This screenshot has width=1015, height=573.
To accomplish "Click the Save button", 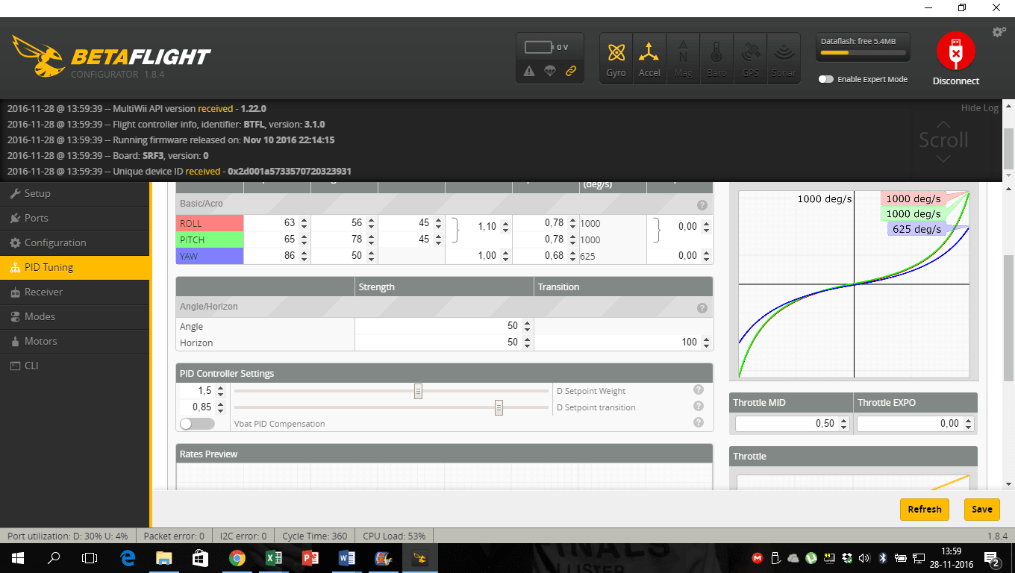I will coord(981,509).
